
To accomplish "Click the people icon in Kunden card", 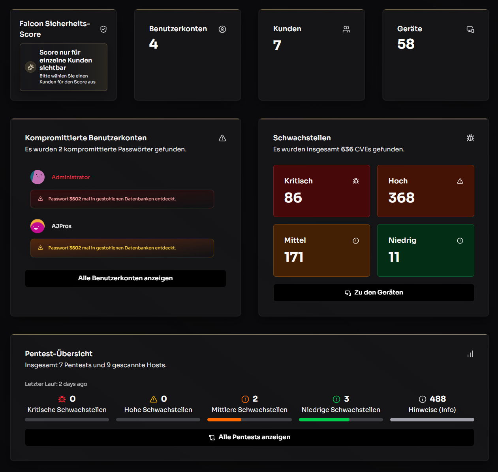I will [x=346, y=29].
